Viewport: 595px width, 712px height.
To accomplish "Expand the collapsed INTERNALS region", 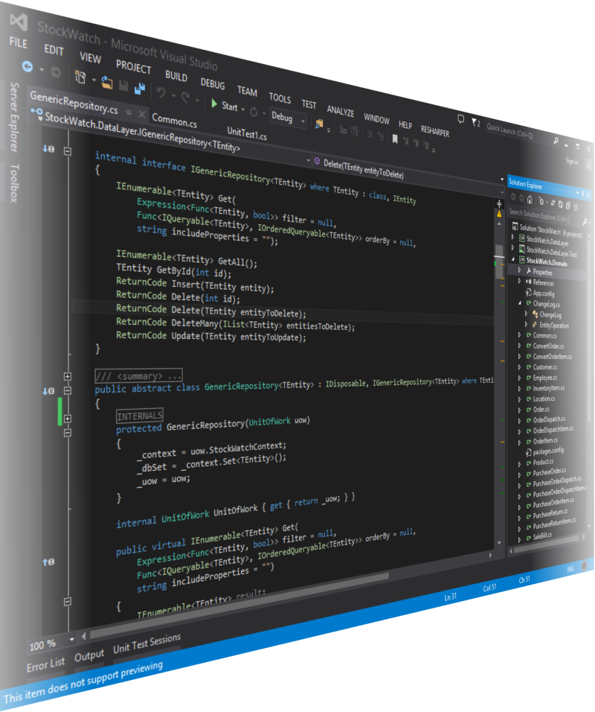I will point(68,419).
